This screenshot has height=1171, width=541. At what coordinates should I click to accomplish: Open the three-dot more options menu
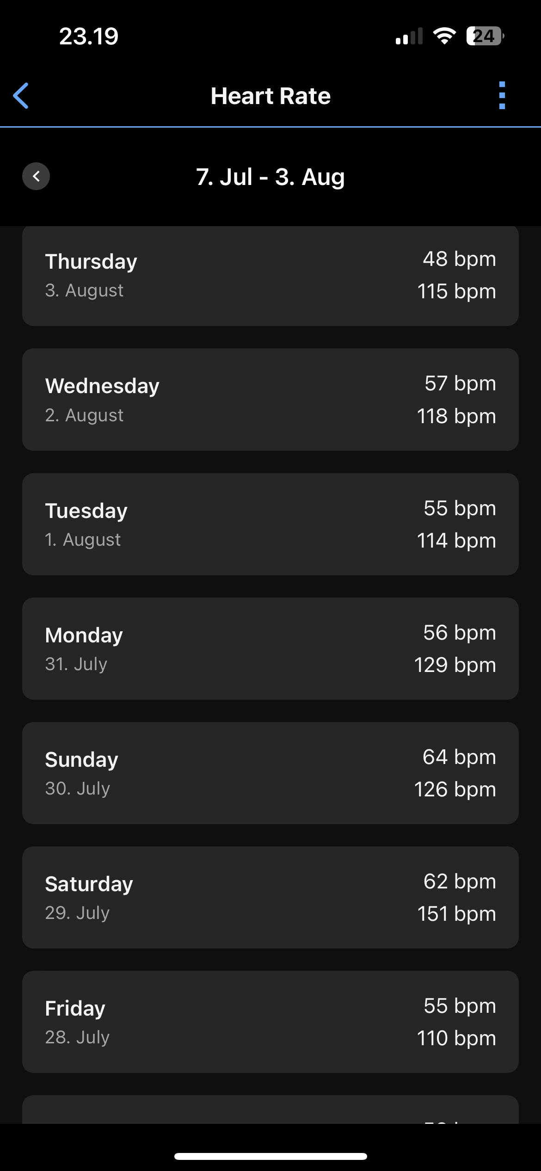click(502, 96)
